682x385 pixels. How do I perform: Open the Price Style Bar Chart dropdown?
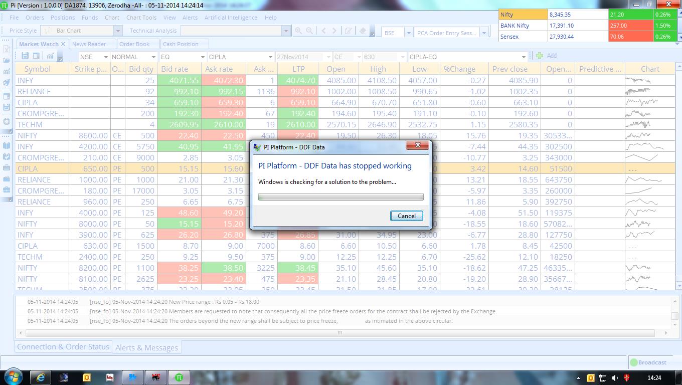coord(118,31)
